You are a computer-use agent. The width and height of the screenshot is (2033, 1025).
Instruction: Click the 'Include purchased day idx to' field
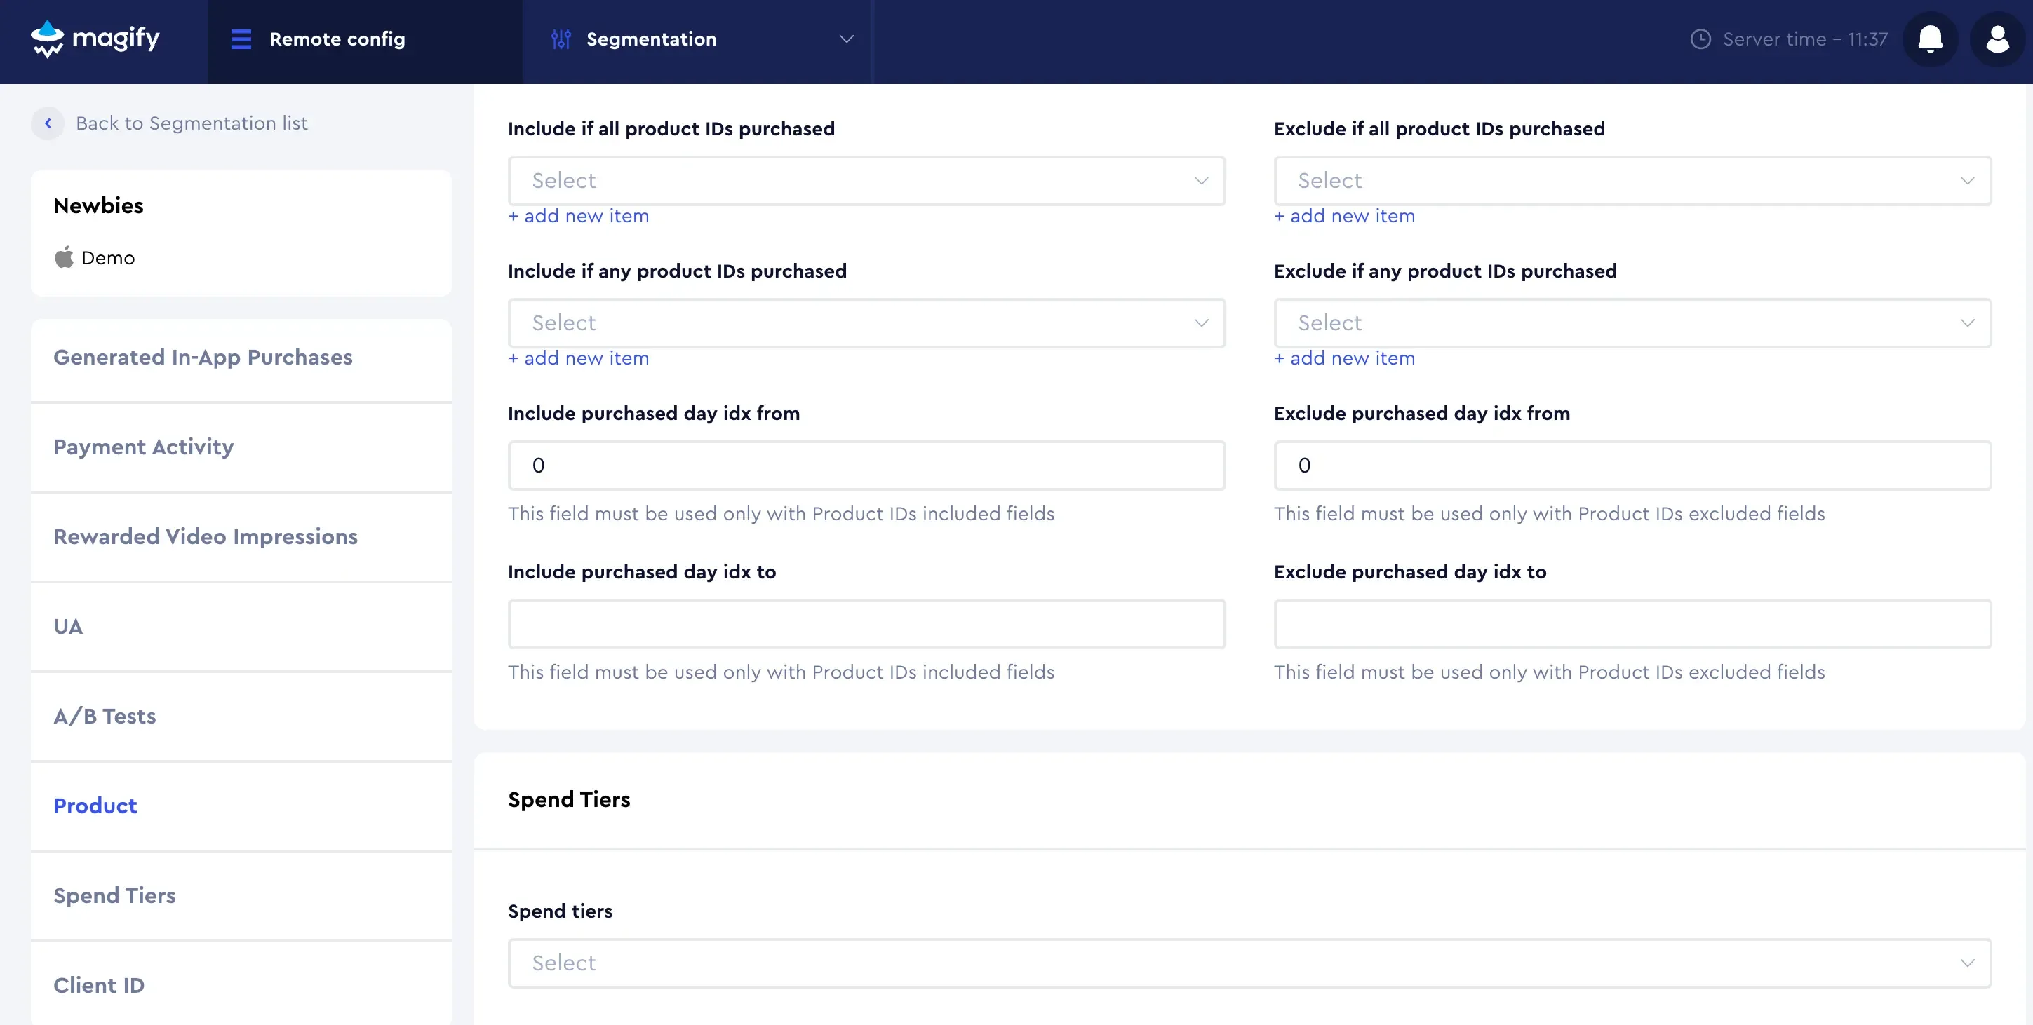click(866, 625)
